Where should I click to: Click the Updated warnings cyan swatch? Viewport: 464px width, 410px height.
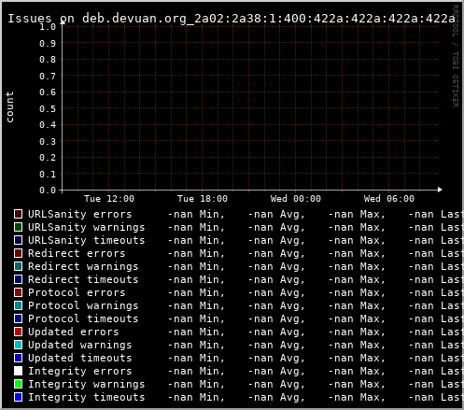point(18,345)
